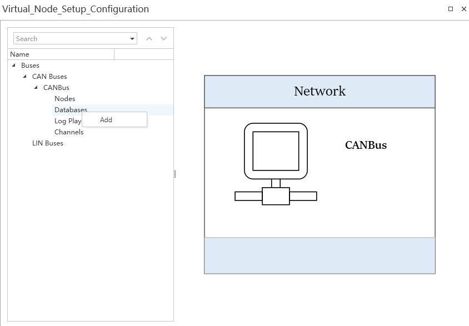
Task: Click the Network header banner
Action: (320, 92)
